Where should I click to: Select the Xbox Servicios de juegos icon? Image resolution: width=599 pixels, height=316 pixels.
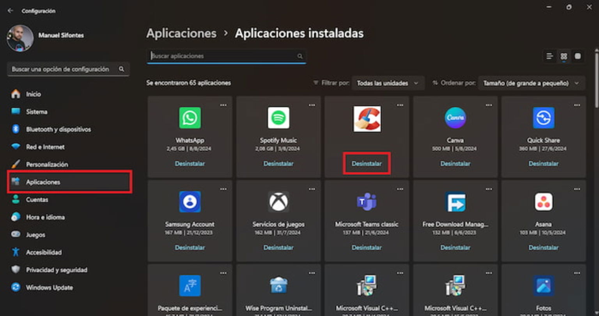[x=278, y=202]
